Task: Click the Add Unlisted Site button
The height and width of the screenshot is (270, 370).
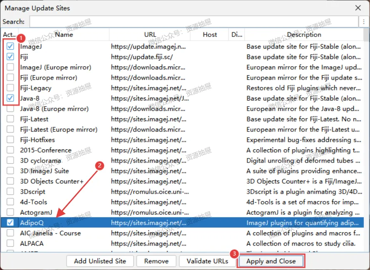Action: (x=100, y=261)
